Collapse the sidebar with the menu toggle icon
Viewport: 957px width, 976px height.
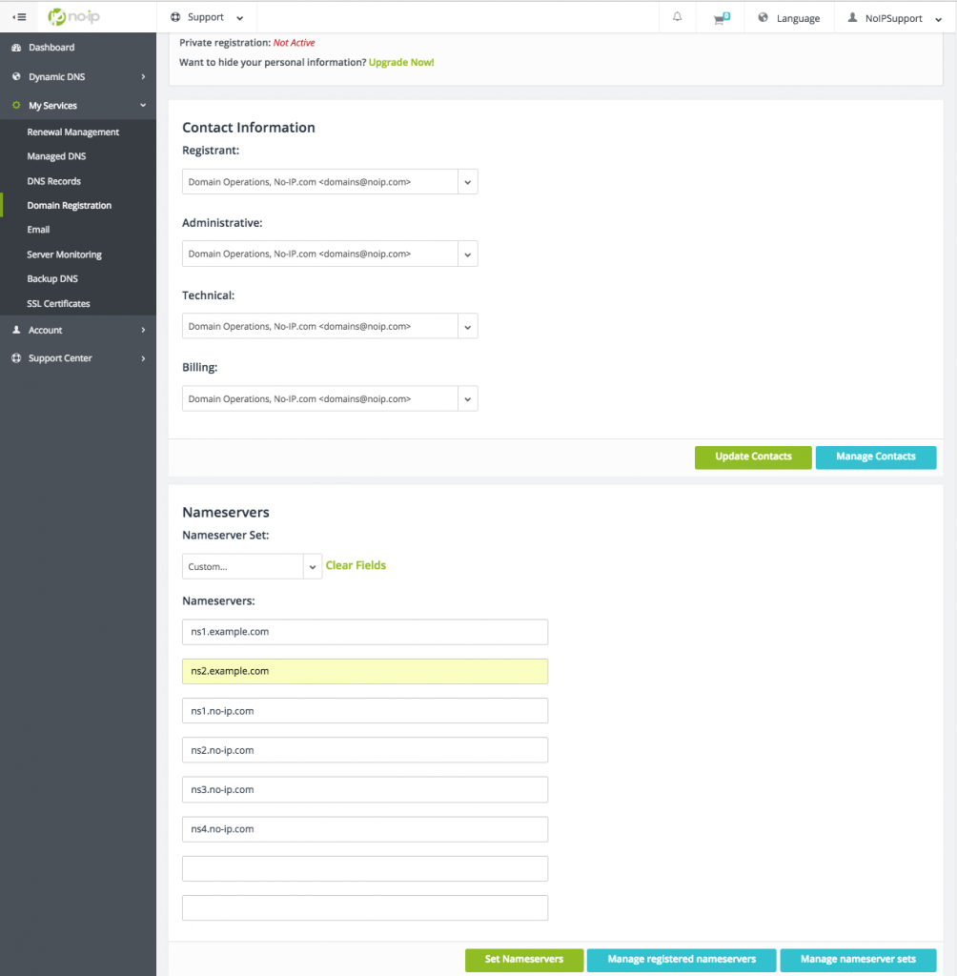19,17
